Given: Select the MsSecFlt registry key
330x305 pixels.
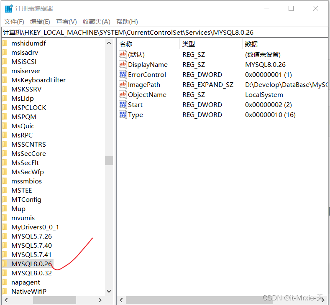Looking at the screenshot, I should point(25,163).
